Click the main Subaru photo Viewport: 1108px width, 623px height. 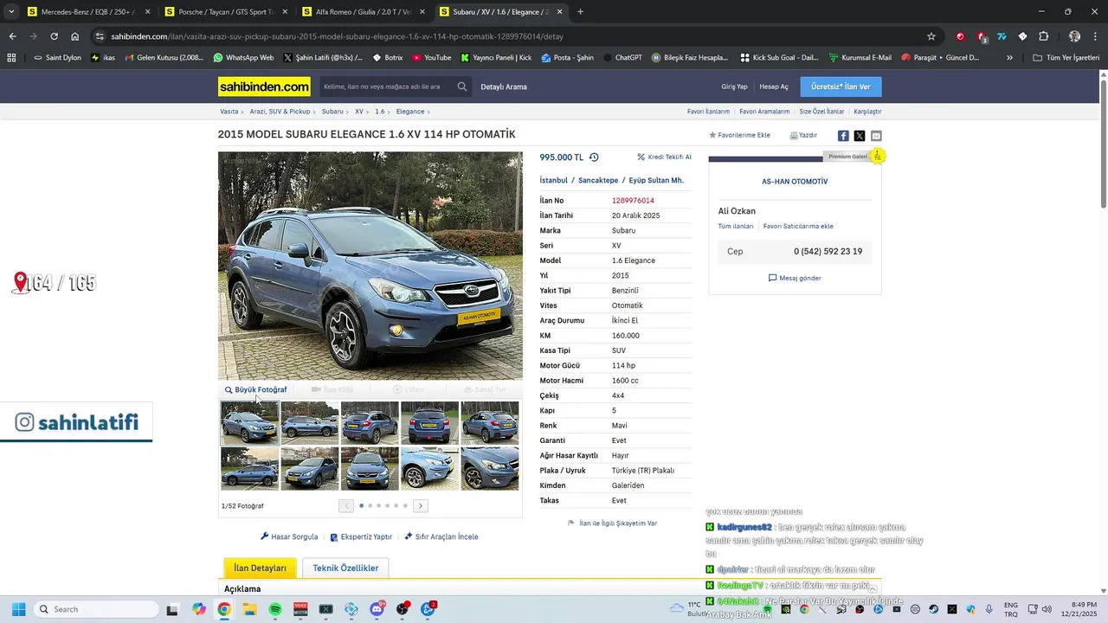(x=370, y=266)
